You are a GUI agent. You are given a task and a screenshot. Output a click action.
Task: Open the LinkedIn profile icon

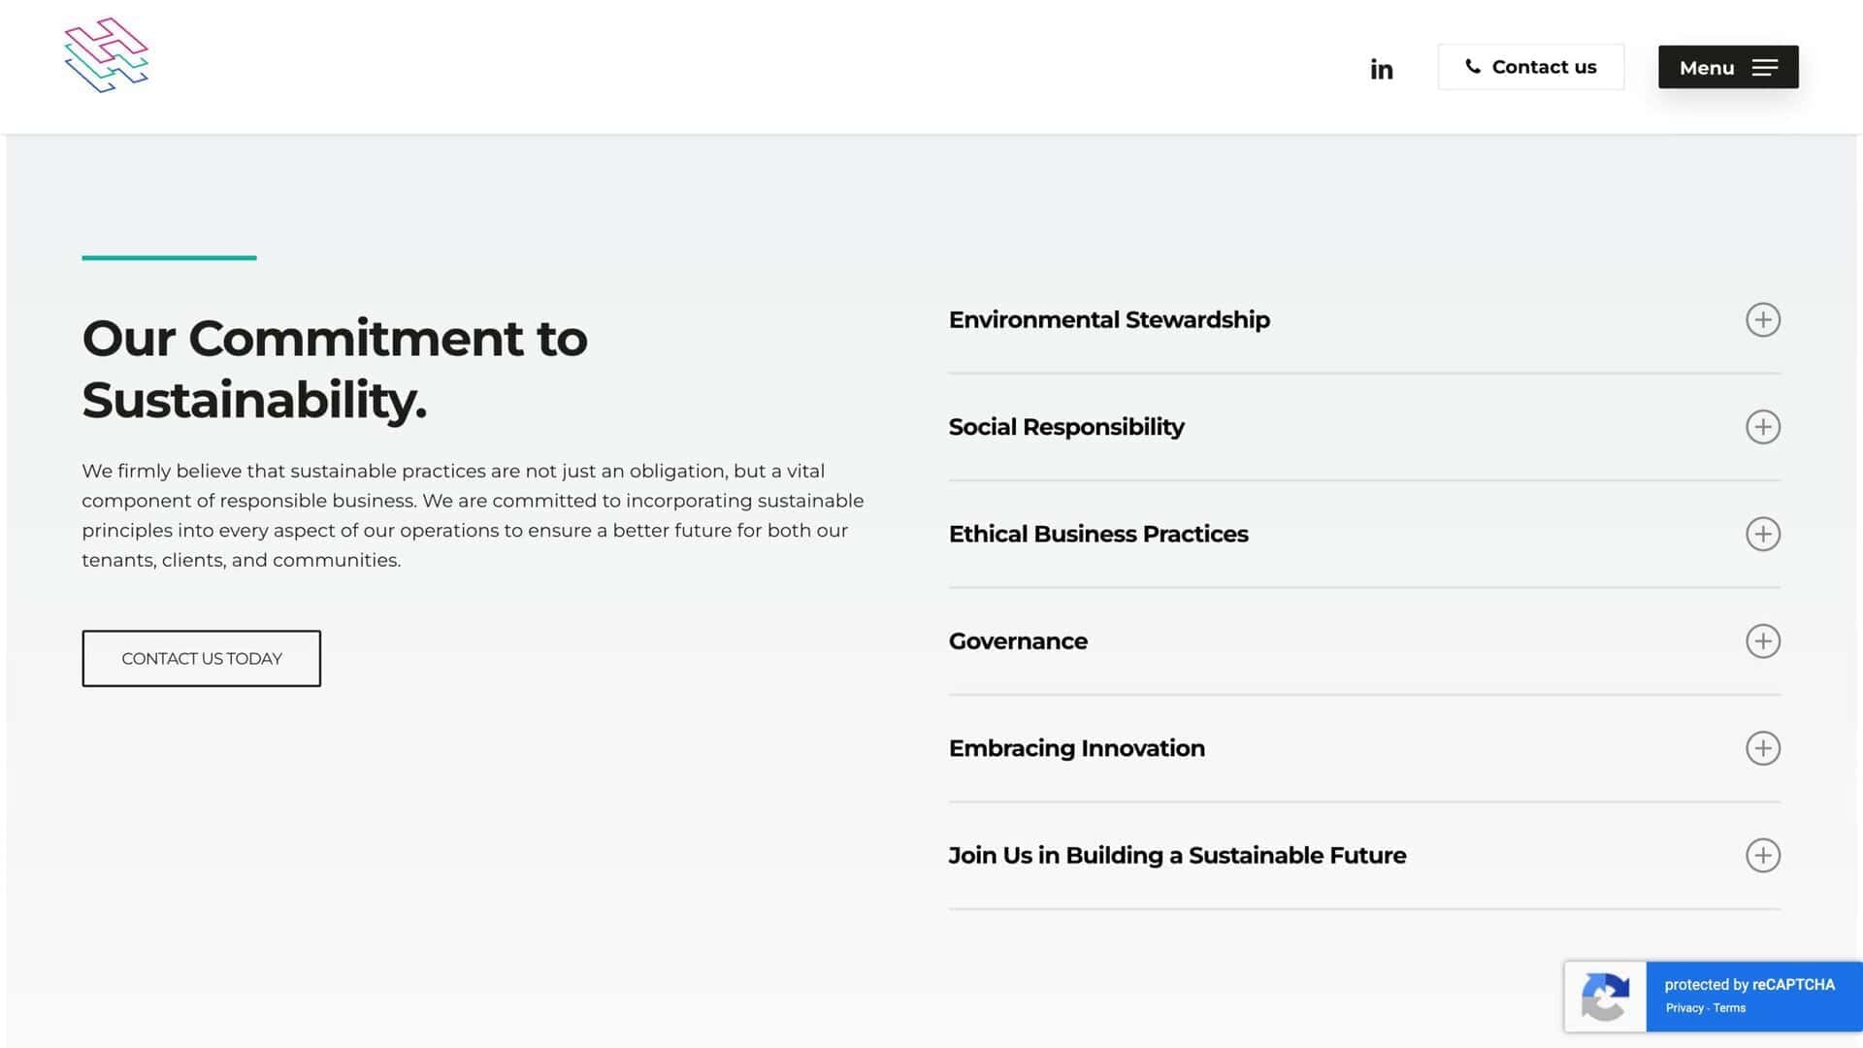tap(1381, 69)
